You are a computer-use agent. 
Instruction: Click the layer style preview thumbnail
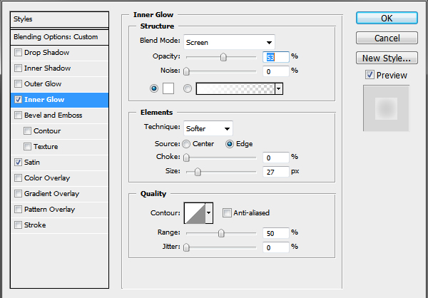click(386, 108)
